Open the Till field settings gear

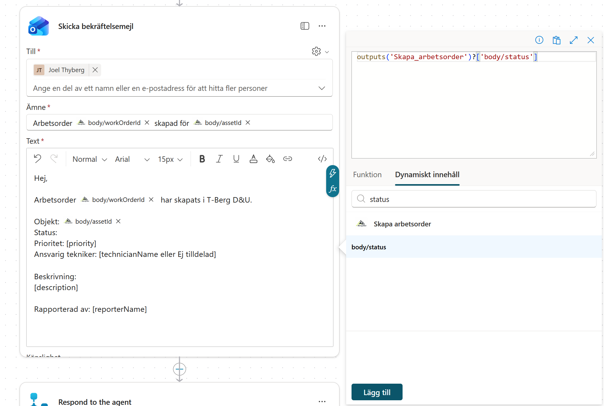[316, 51]
